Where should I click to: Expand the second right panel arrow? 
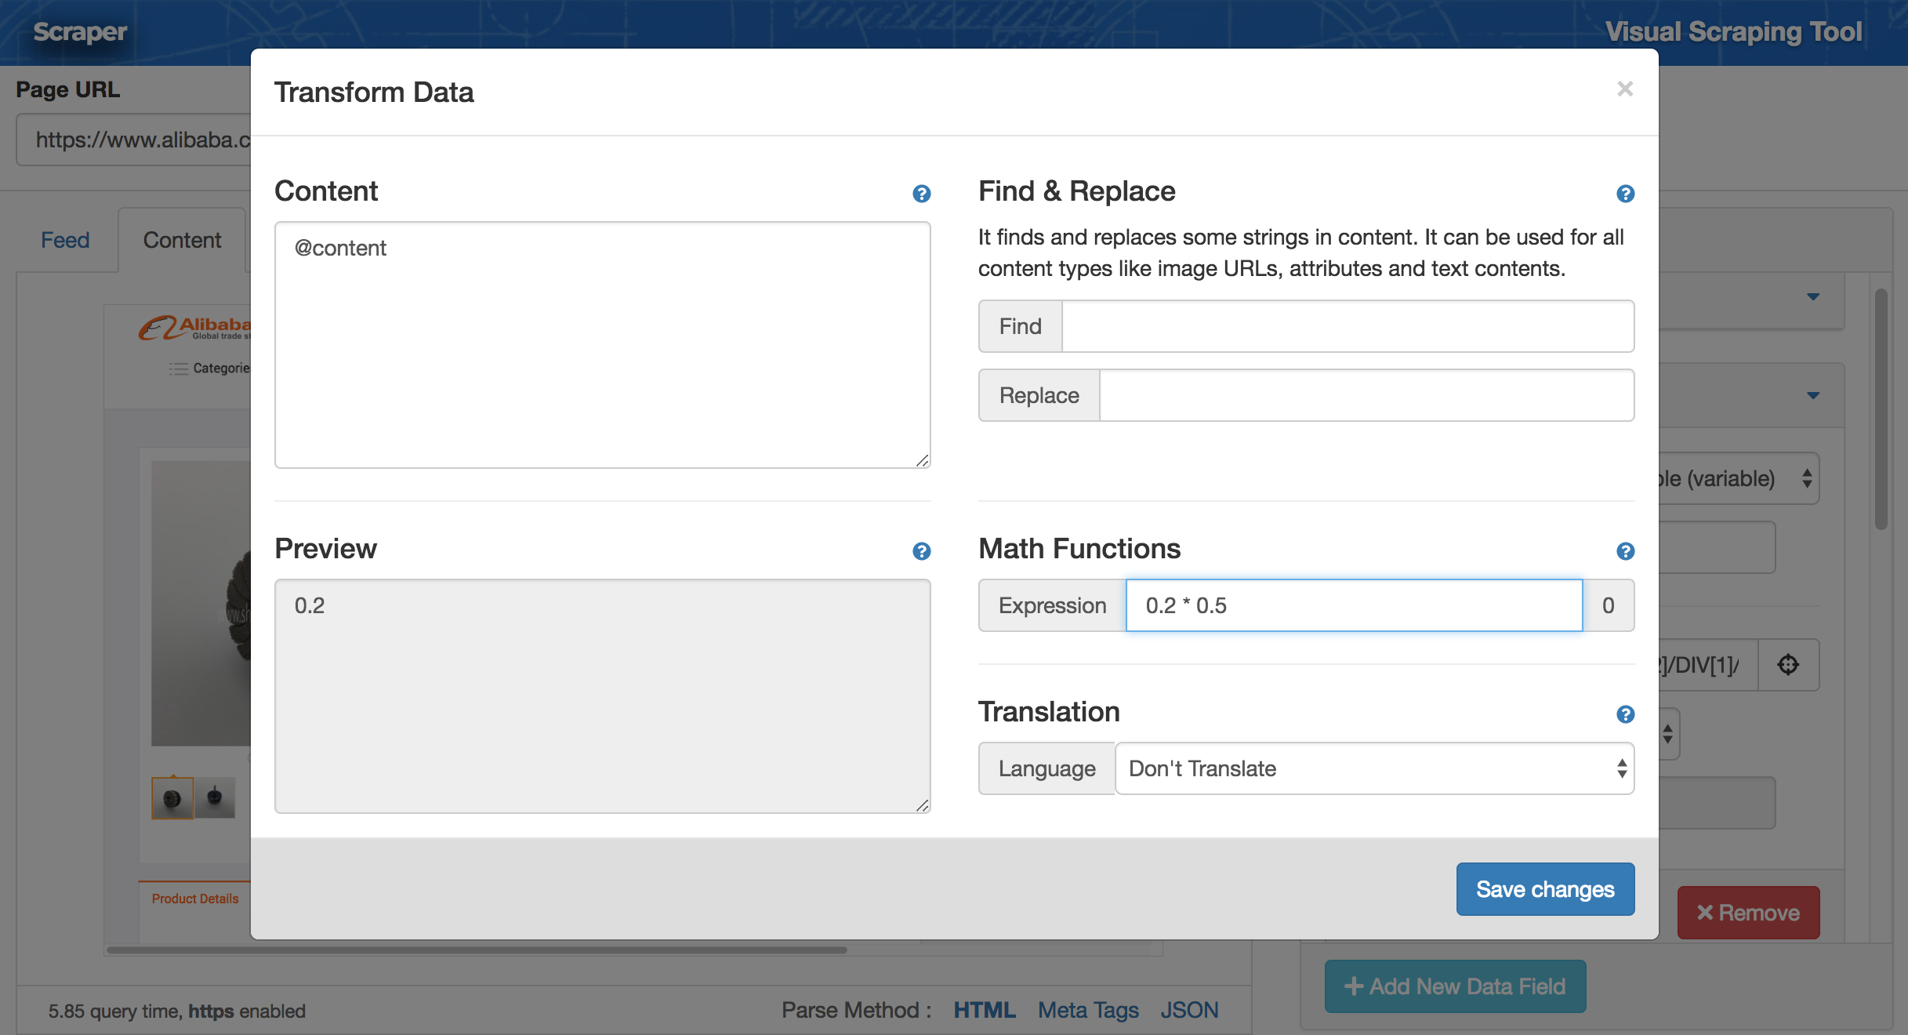(x=1812, y=396)
